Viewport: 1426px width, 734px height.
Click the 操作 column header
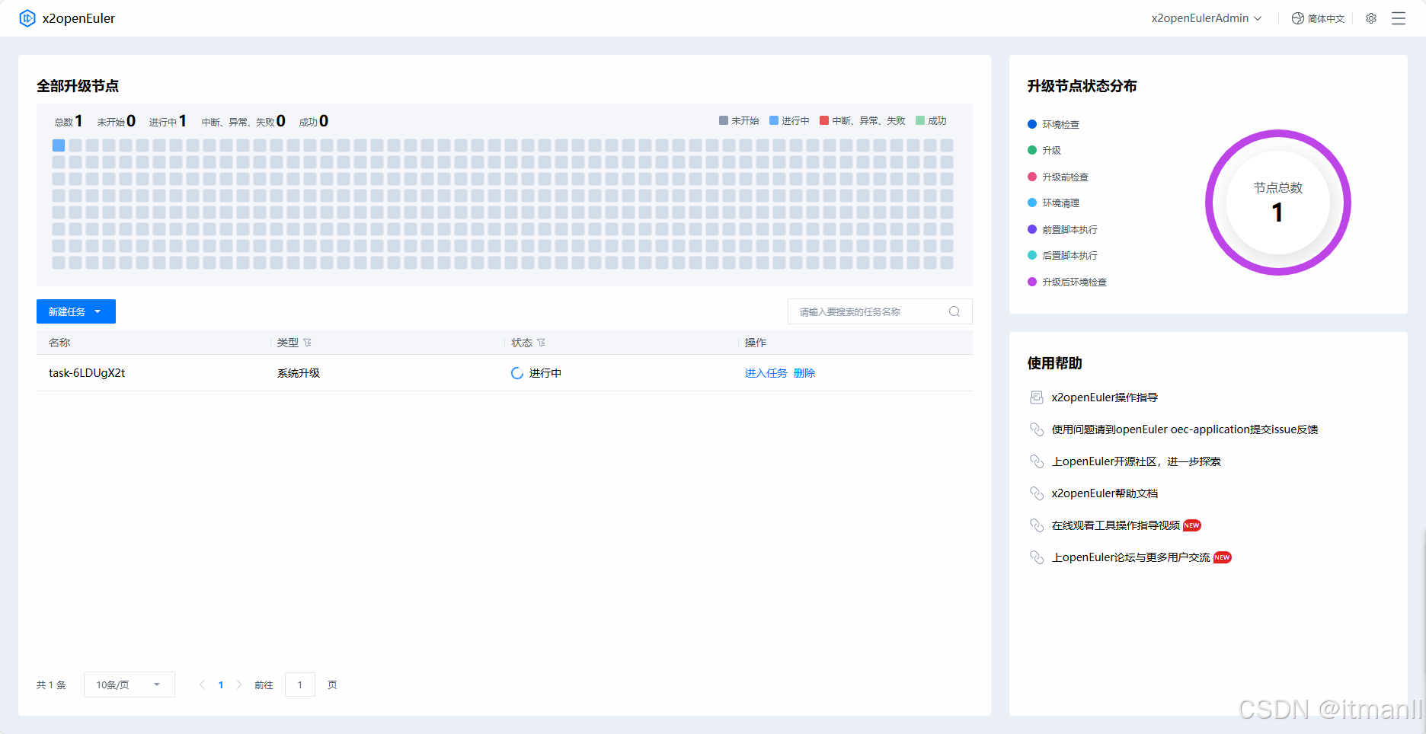(756, 343)
